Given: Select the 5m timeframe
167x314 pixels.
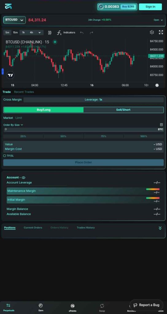Looking at the screenshot, I should point(7,33).
